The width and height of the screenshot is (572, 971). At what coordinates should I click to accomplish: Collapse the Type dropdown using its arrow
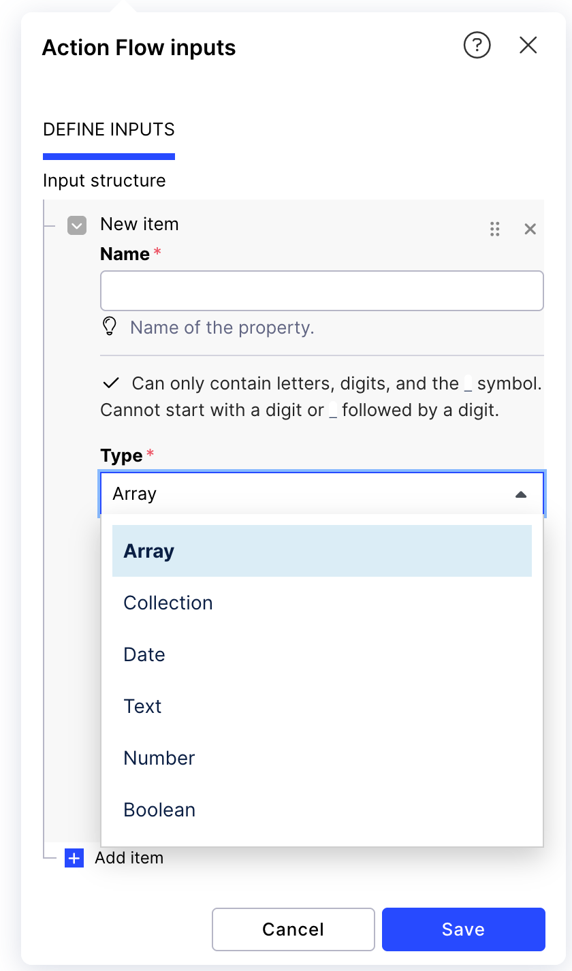click(x=521, y=494)
